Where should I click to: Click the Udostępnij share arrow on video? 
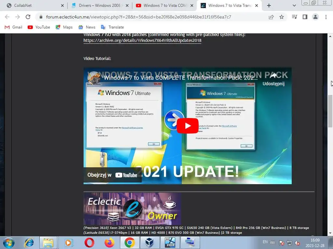click(273, 79)
